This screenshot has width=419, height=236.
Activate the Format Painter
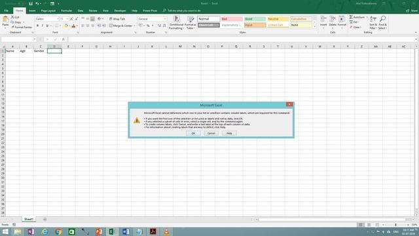[22, 28]
